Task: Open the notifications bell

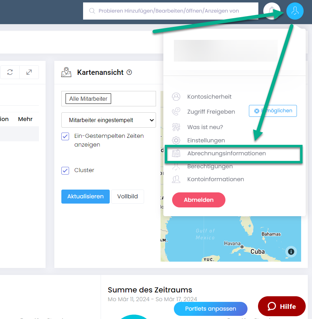Action: pyautogui.click(x=272, y=11)
